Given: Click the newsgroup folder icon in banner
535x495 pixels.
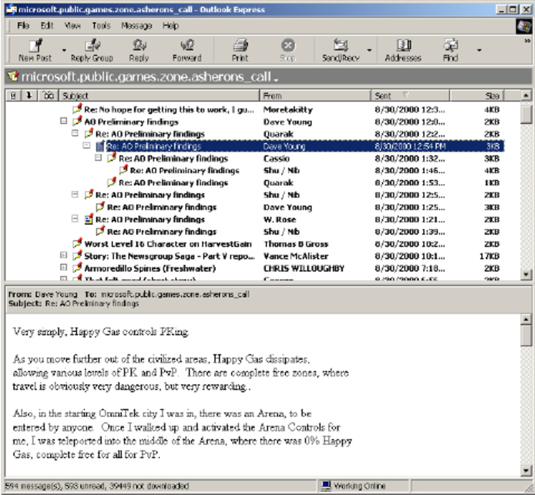Looking at the screenshot, I should click(13, 76).
